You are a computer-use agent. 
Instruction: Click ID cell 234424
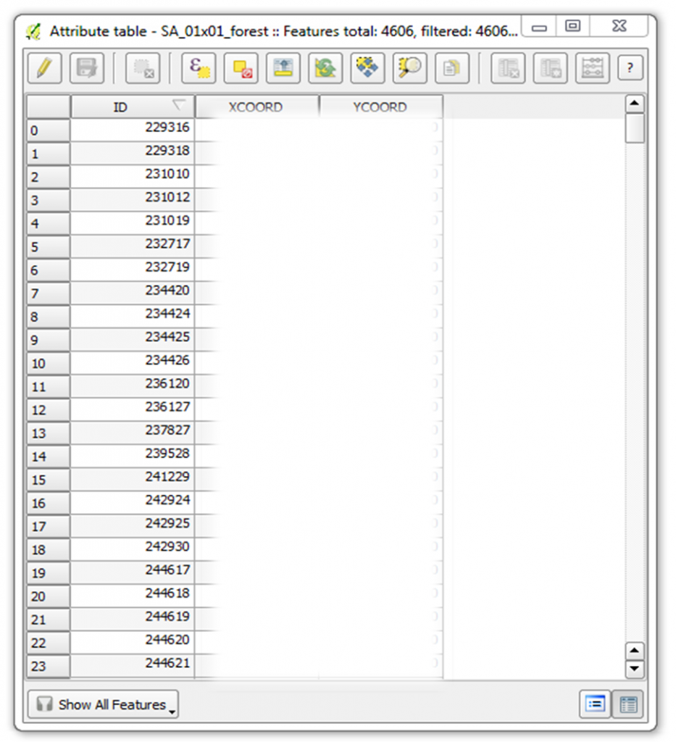[x=133, y=316]
